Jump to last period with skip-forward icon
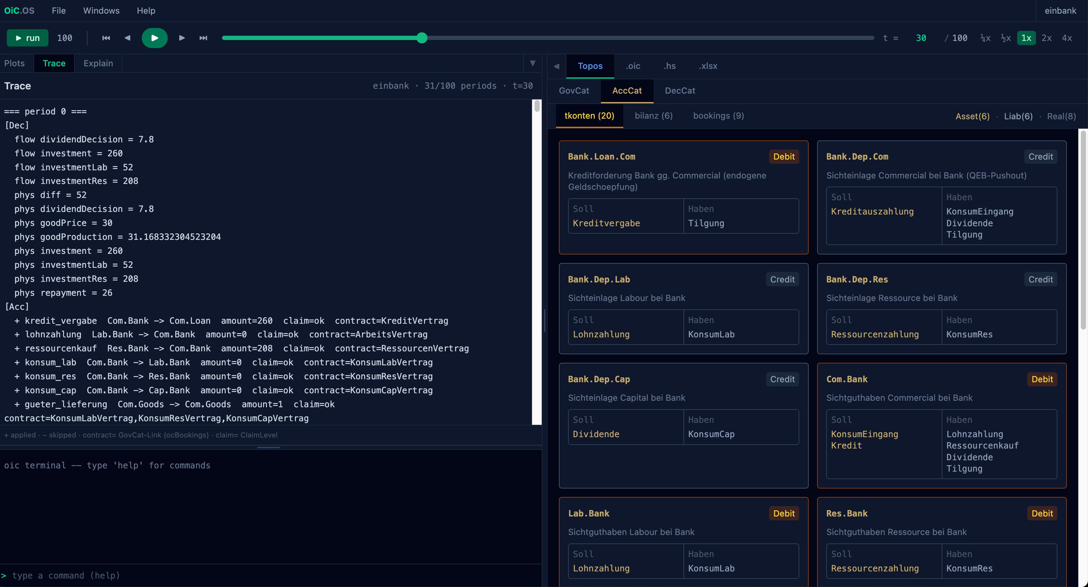 point(203,38)
